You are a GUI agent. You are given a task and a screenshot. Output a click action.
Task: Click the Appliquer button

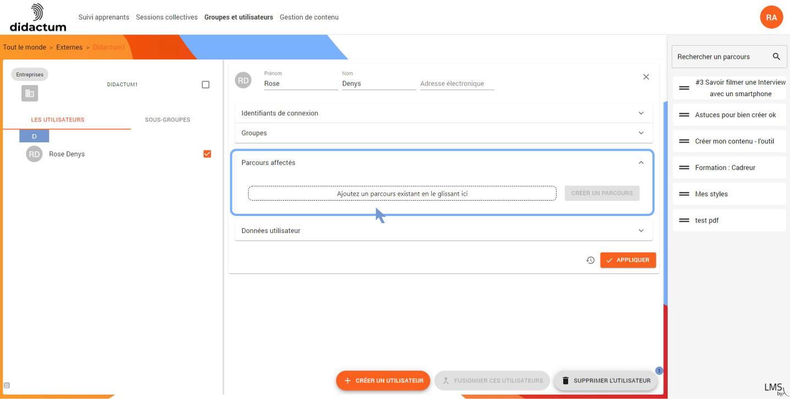pos(628,260)
